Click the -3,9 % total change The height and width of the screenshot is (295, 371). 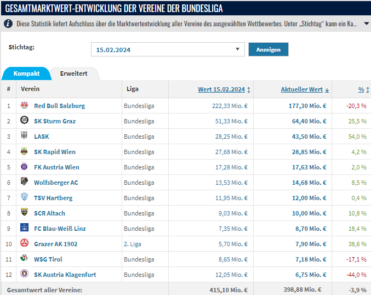(x=357, y=290)
